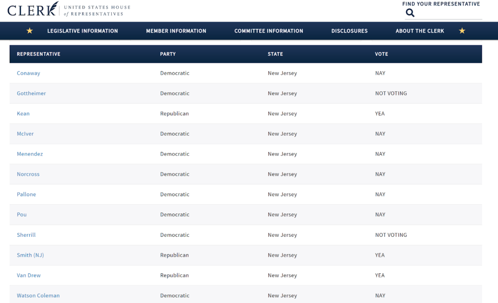Open Norcross representative link
498x303 pixels.
[x=28, y=174]
